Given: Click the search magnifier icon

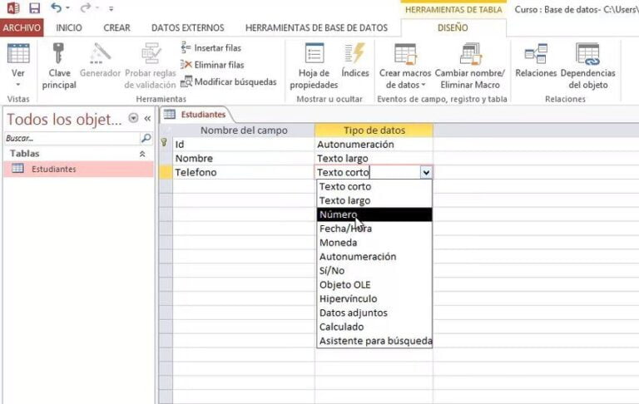Looking at the screenshot, I should click(x=146, y=138).
